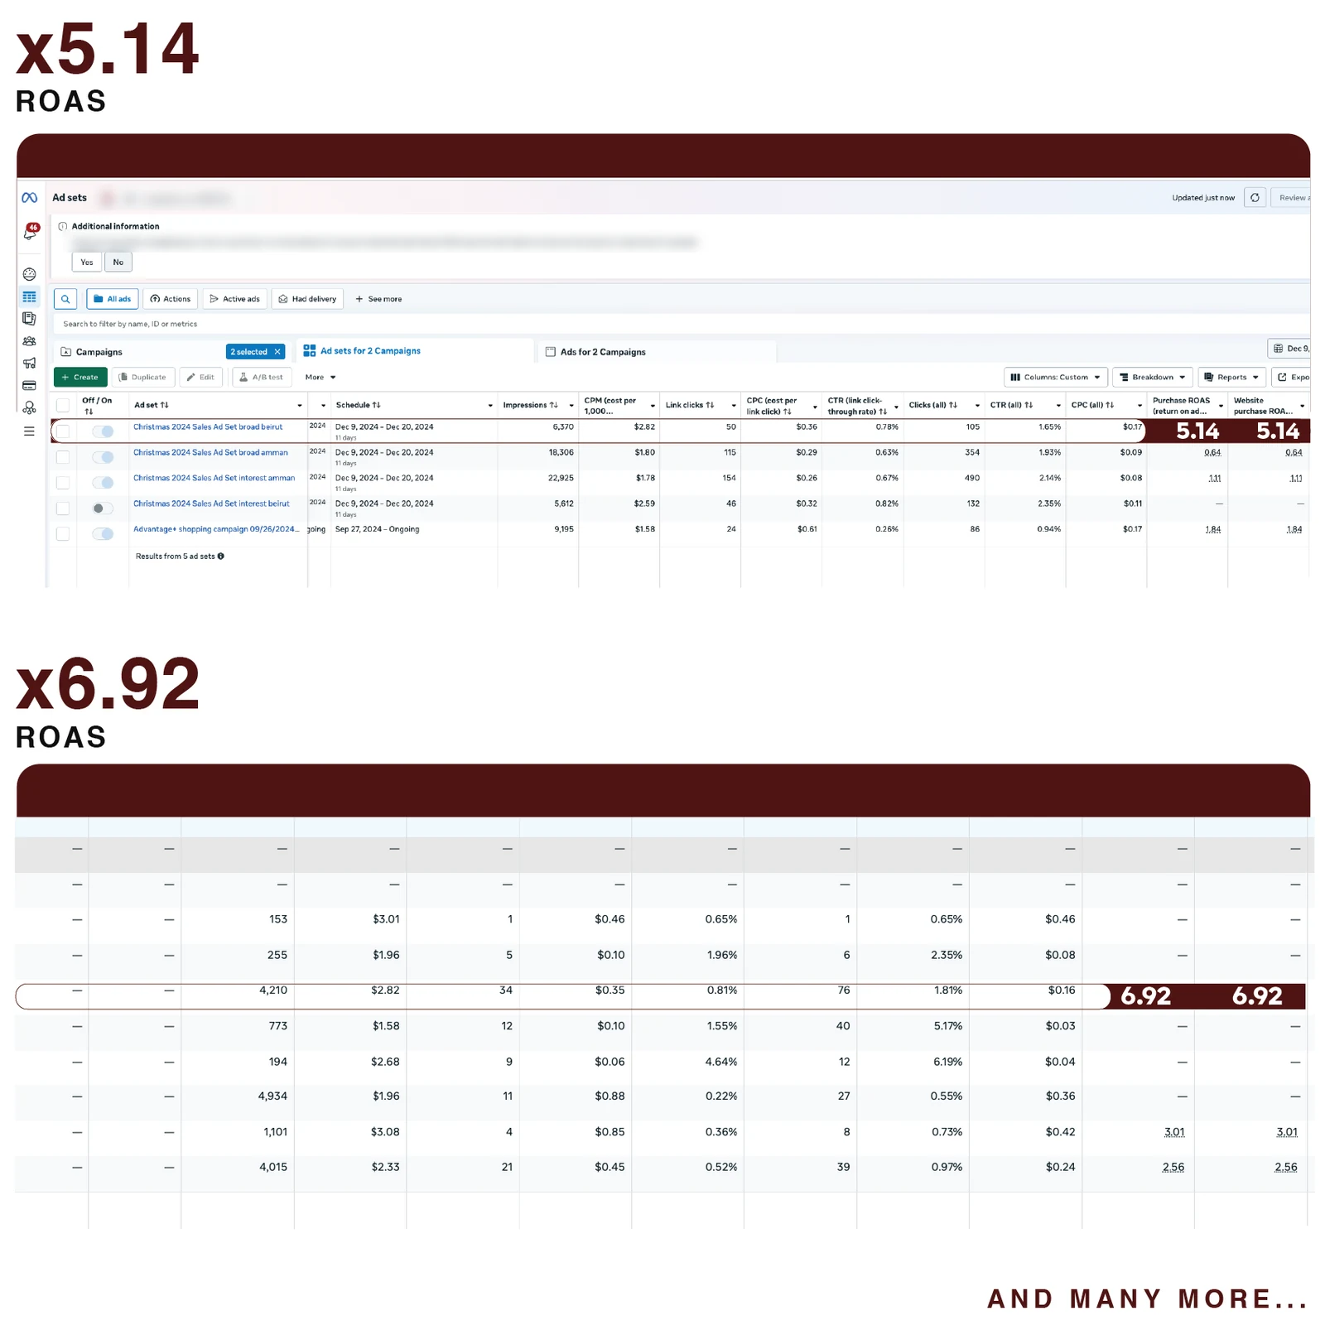1325x1325 pixels.
Task: Sort by Clicks (all) column arrows
Action: click(953, 405)
